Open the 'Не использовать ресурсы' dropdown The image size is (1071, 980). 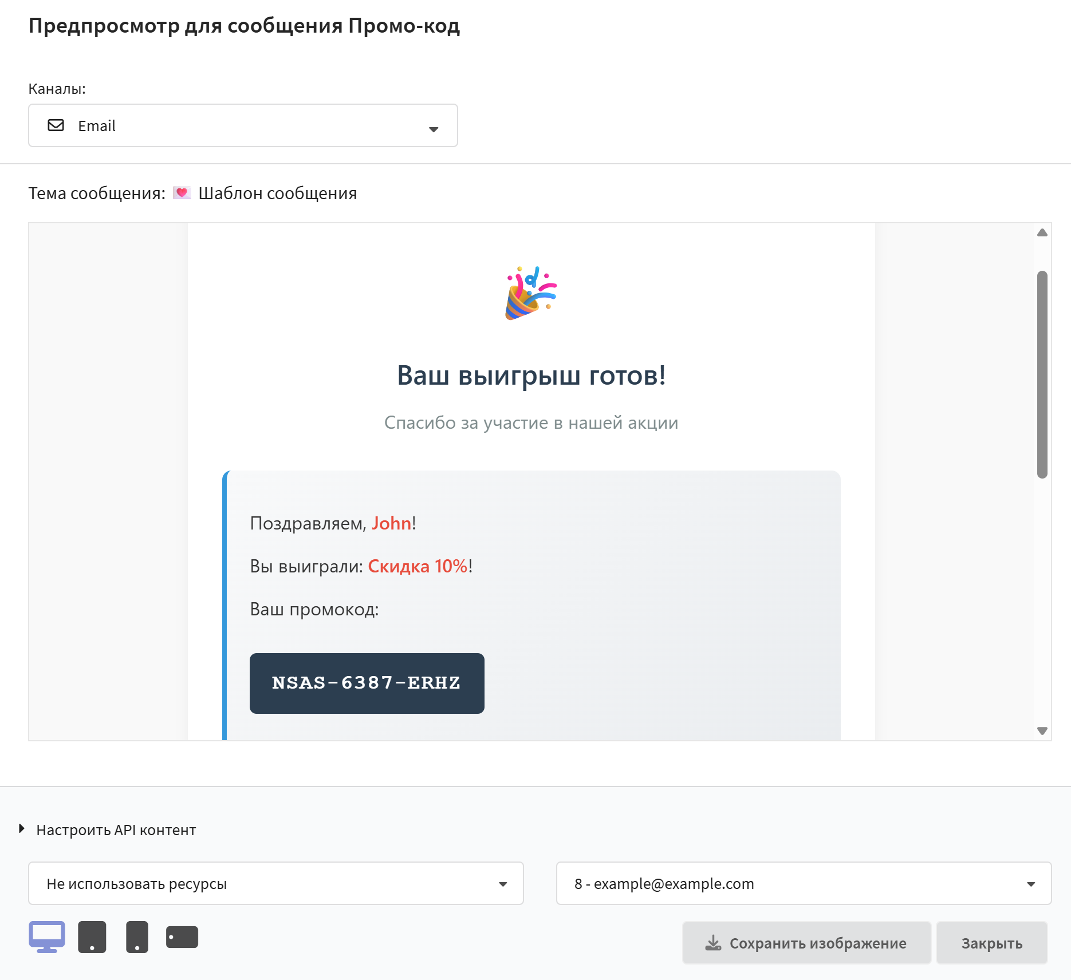[x=275, y=883]
